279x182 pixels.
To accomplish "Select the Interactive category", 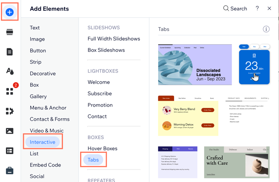I will tap(43, 142).
